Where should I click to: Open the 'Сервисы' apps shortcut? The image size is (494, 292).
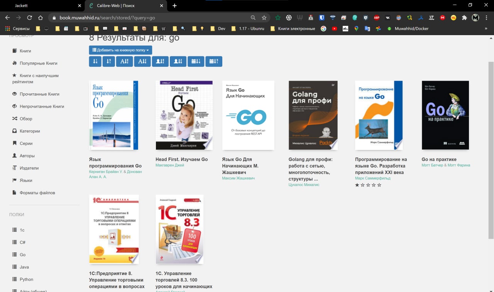pyautogui.click(x=17, y=29)
